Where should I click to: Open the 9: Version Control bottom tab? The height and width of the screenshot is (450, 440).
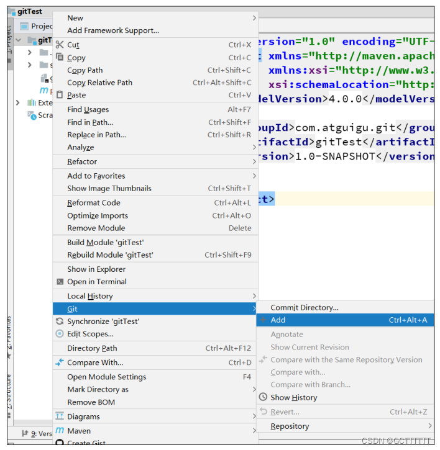coord(37,433)
